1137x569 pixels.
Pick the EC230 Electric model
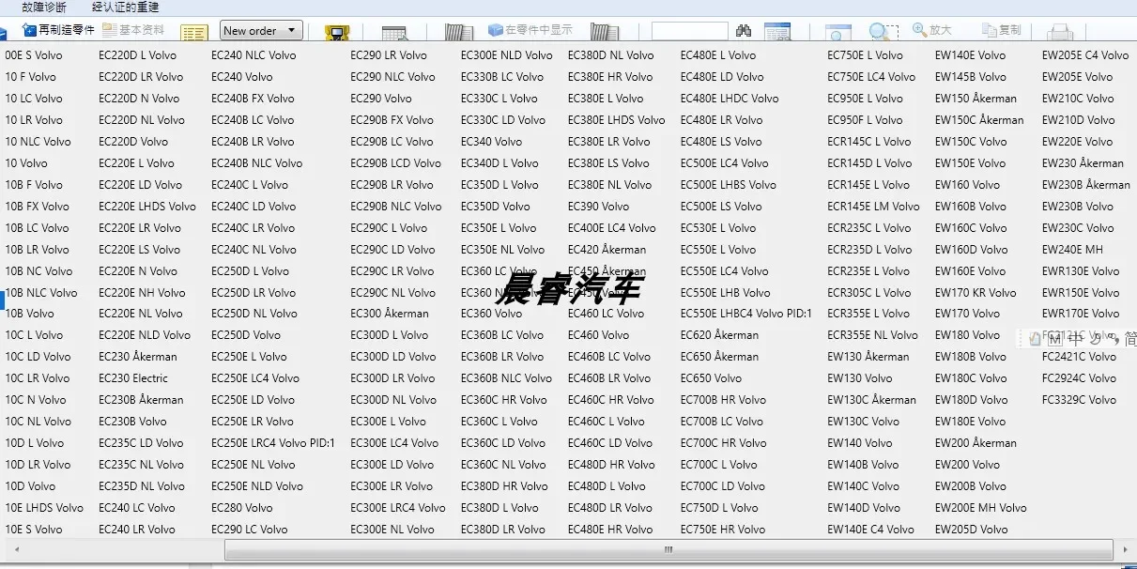point(133,378)
